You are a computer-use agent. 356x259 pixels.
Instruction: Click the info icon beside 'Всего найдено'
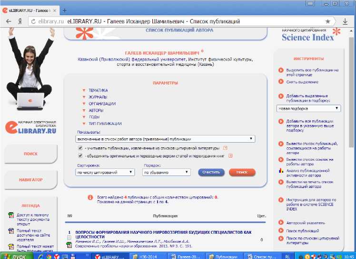[x=90, y=197]
